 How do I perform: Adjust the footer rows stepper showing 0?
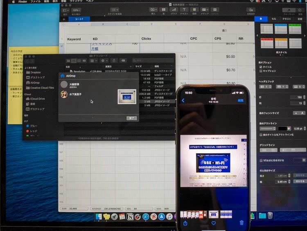(x=304, y=87)
